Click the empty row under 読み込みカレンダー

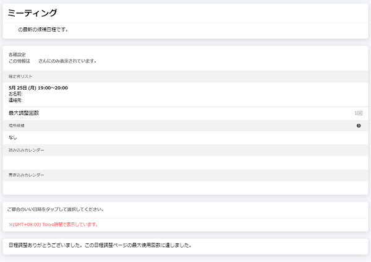point(185,162)
